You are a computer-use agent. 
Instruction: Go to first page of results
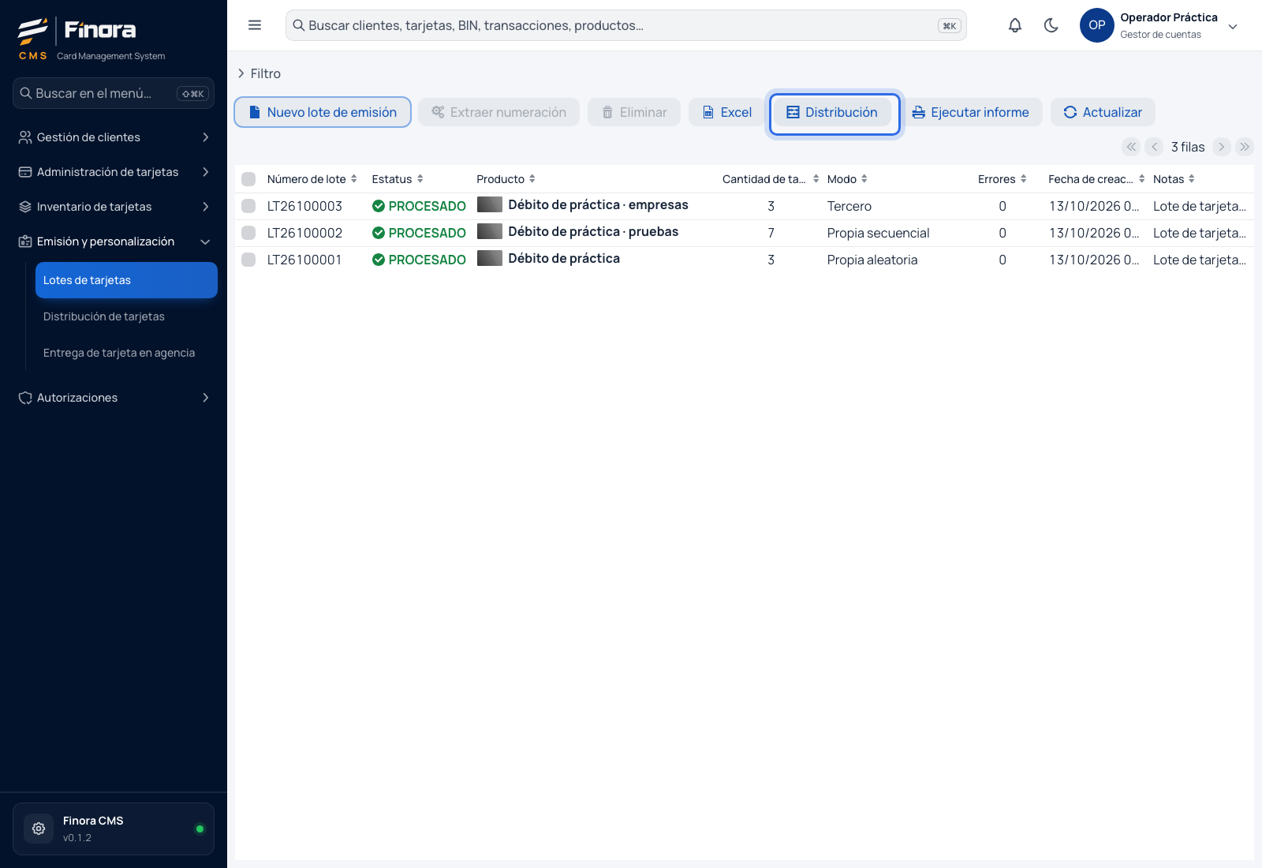pyautogui.click(x=1132, y=147)
